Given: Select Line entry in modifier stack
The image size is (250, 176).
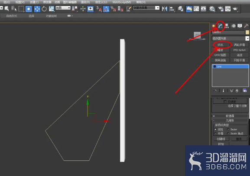Looking at the screenshot, I should [231, 67].
